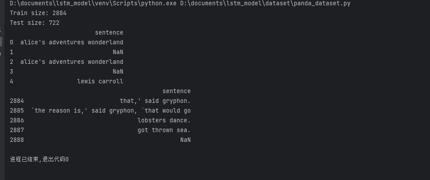430x180 pixels.
Task: Click the '进程已结束,退出代码0' exit message
Action: 39,159
